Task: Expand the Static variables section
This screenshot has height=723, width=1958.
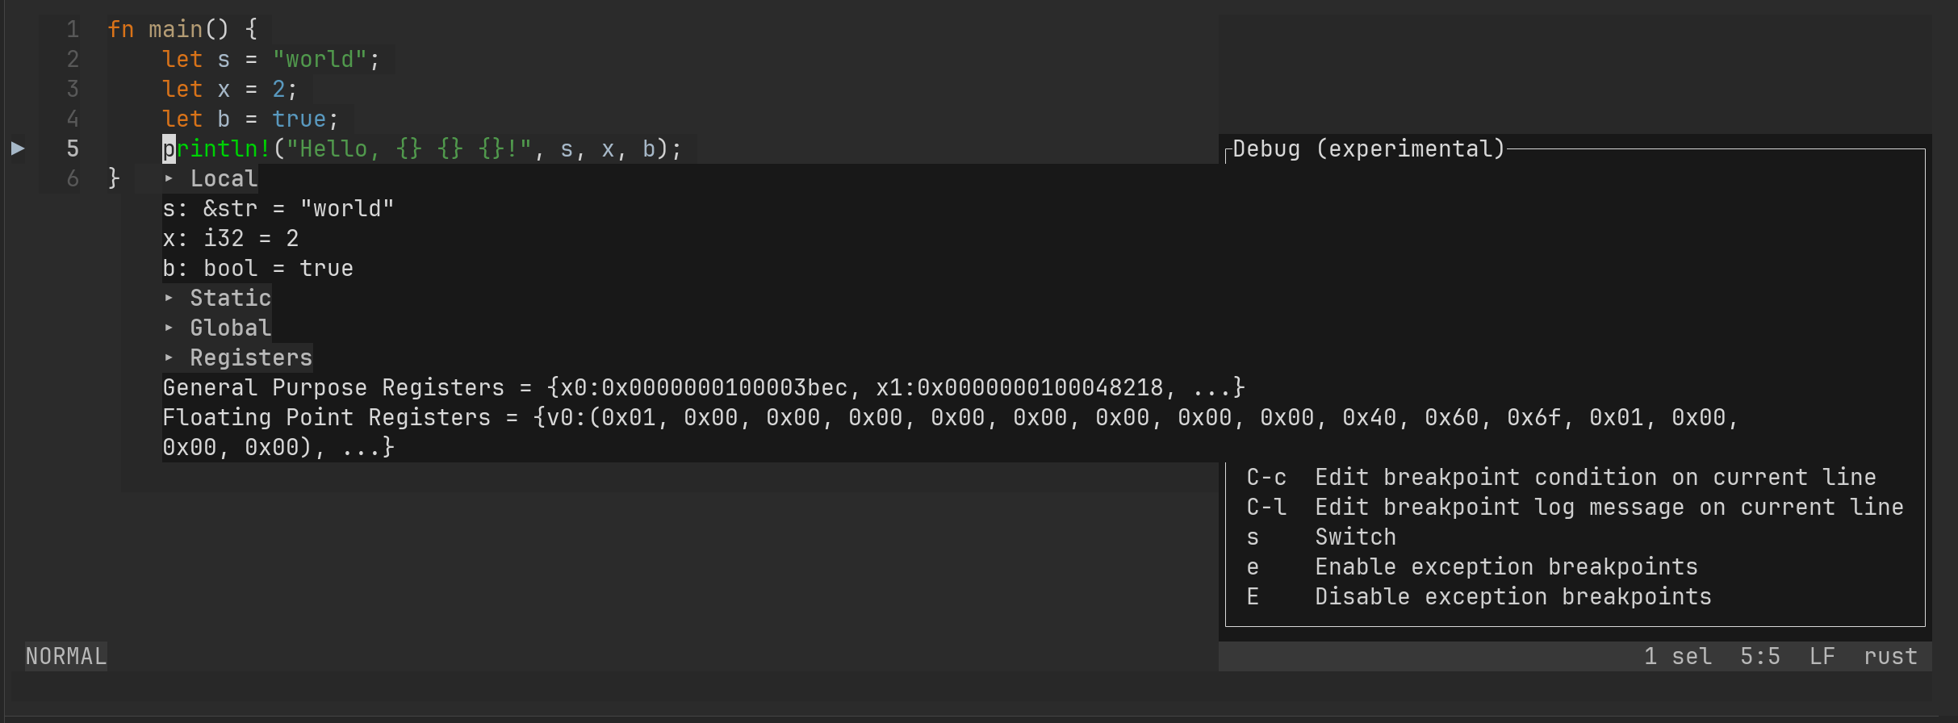Action: click(229, 298)
